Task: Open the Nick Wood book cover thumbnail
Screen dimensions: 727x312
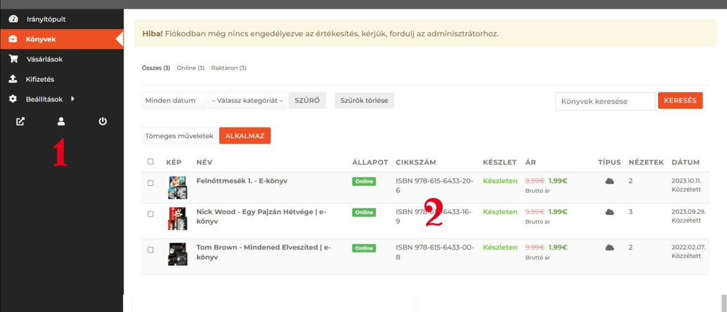Action: tap(178, 219)
